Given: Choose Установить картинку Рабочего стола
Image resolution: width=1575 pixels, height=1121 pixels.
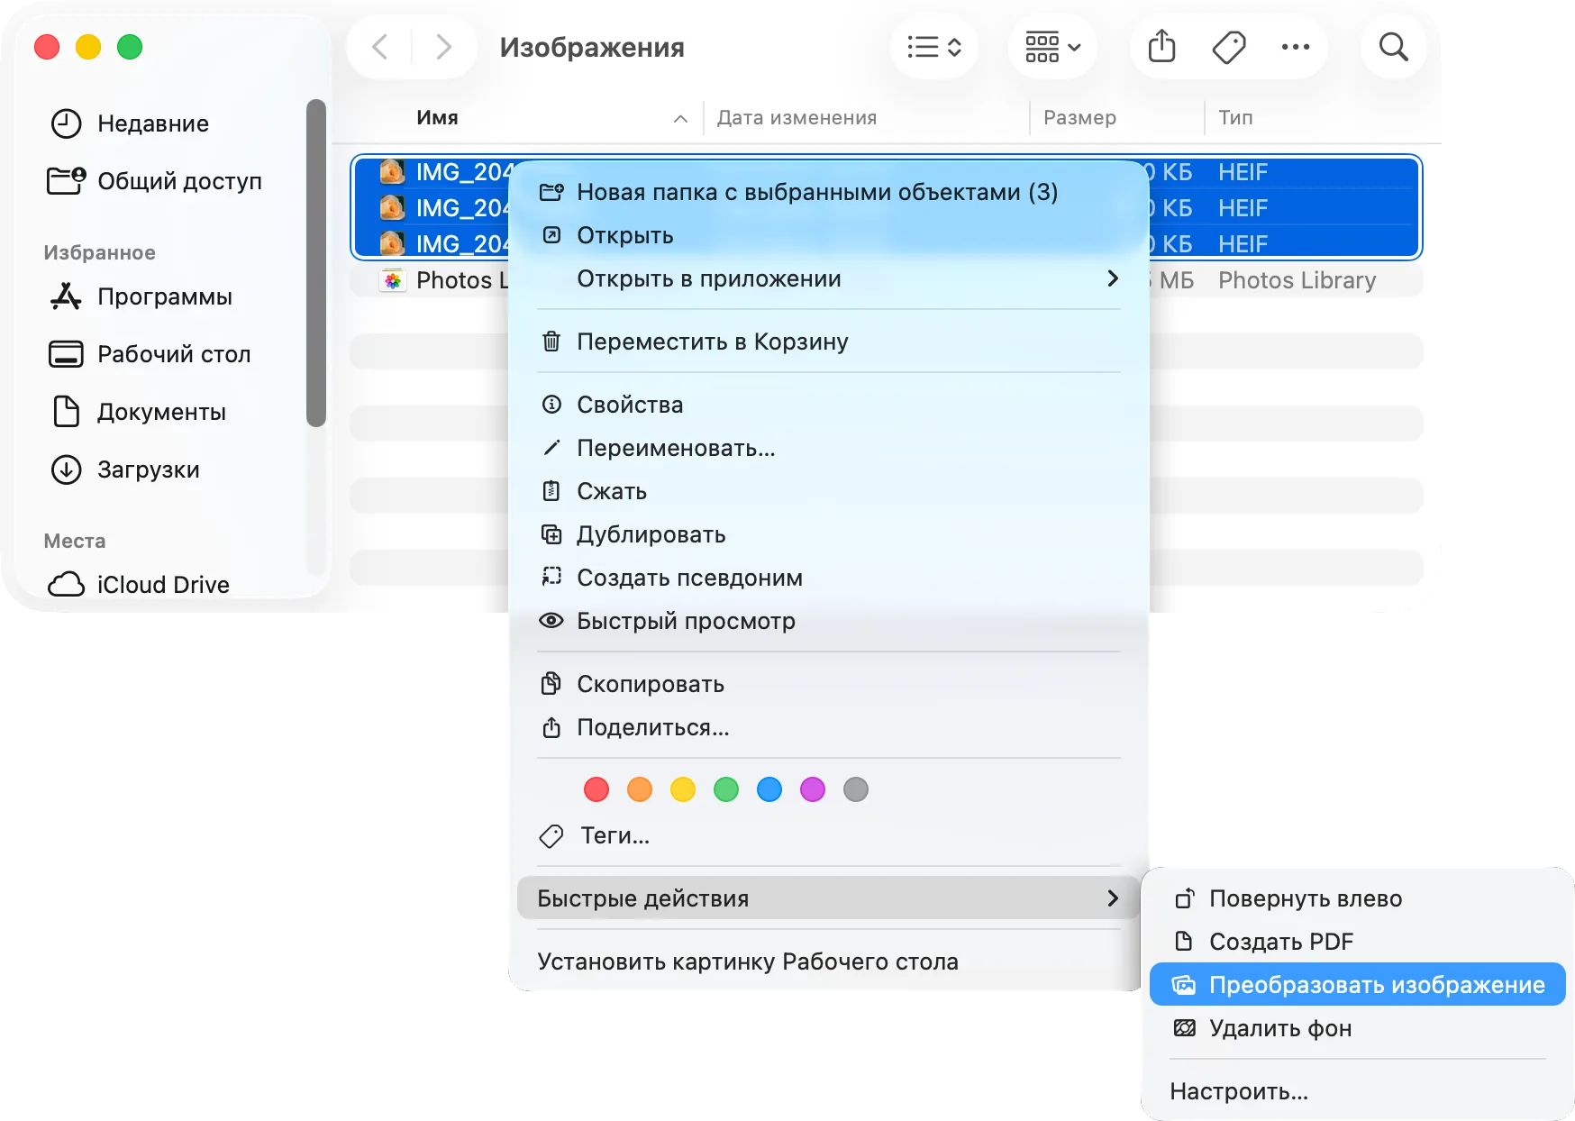Looking at the screenshot, I should [829, 962].
